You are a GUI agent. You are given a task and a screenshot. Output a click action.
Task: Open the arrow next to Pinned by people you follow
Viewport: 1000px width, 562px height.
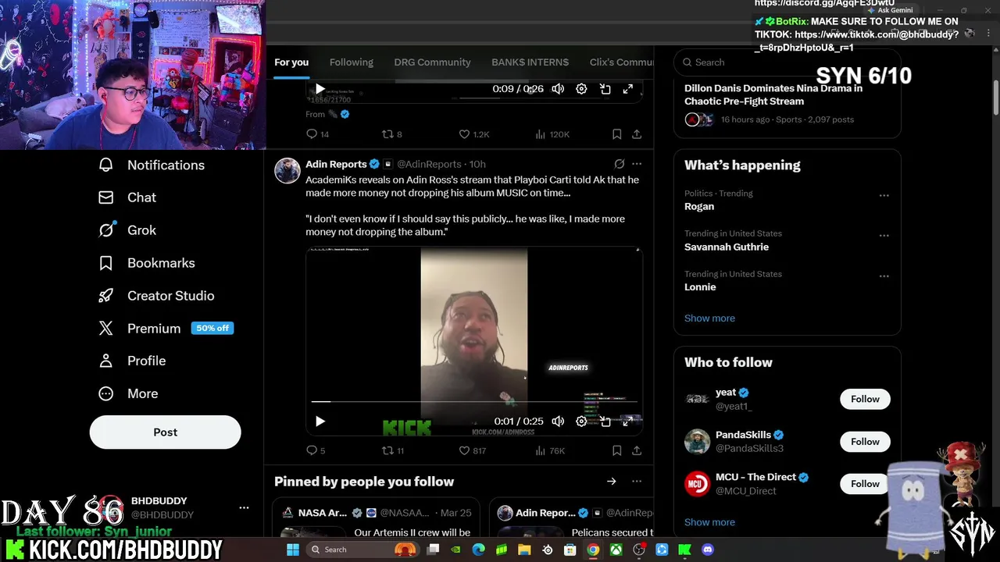[611, 482]
